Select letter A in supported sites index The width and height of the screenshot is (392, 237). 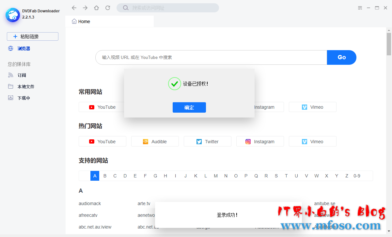coord(95,176)
